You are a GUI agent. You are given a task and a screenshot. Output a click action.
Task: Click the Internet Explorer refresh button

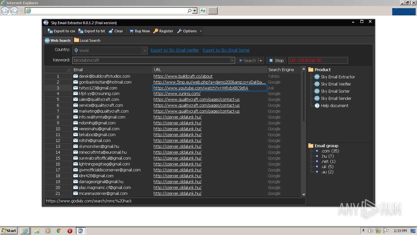(x=203, y=11)
